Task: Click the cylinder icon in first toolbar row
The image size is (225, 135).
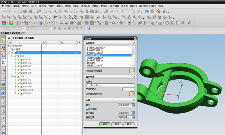Action: pos(30,11)
